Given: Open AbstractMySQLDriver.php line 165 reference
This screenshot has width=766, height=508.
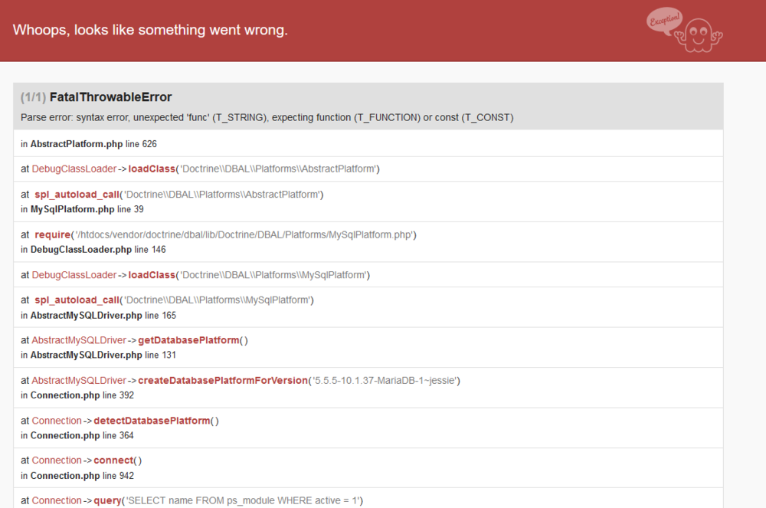Looking at the screenshot, I should tap(86, 315).
